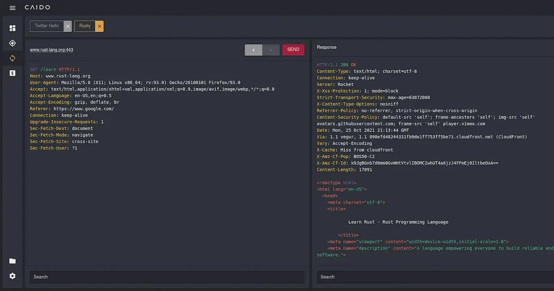Viewport: 554px width, 291px height.
Task: Click the meta name="description" line
Action: click(435, 252)
